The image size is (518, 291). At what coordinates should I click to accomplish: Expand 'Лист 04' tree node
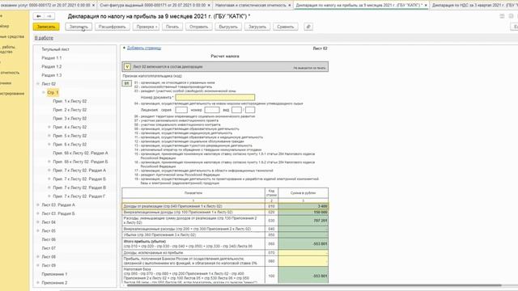38,222
